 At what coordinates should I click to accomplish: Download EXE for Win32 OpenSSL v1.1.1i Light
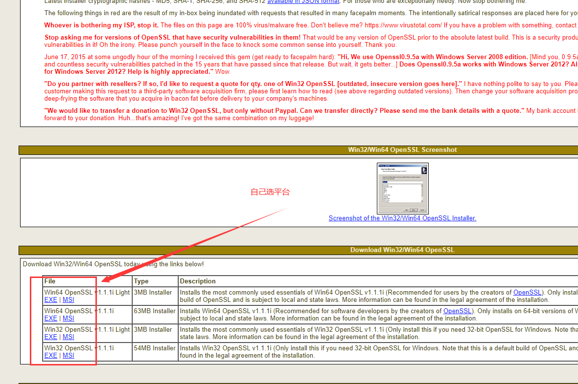tap(50, 337)
